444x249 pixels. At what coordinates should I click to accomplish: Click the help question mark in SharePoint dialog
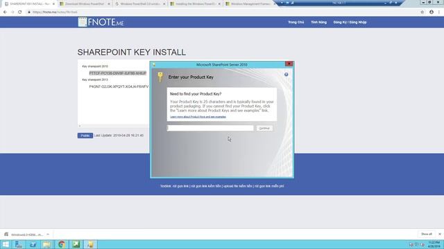(x=287, y=74)
